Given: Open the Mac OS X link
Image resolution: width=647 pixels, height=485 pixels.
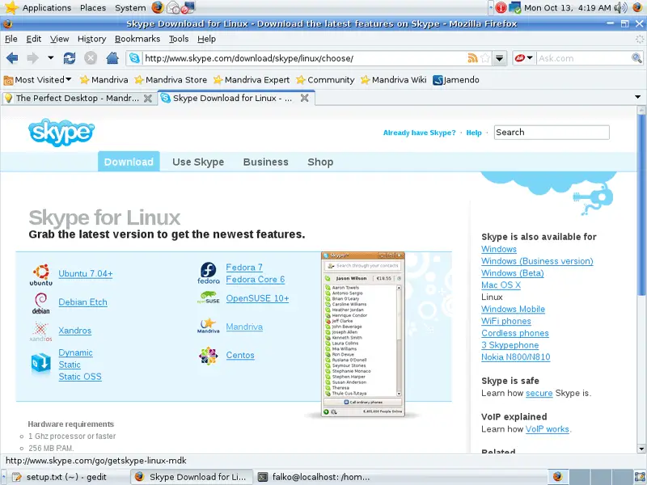Looking at the screenshot, I should (x=501, y=285).
